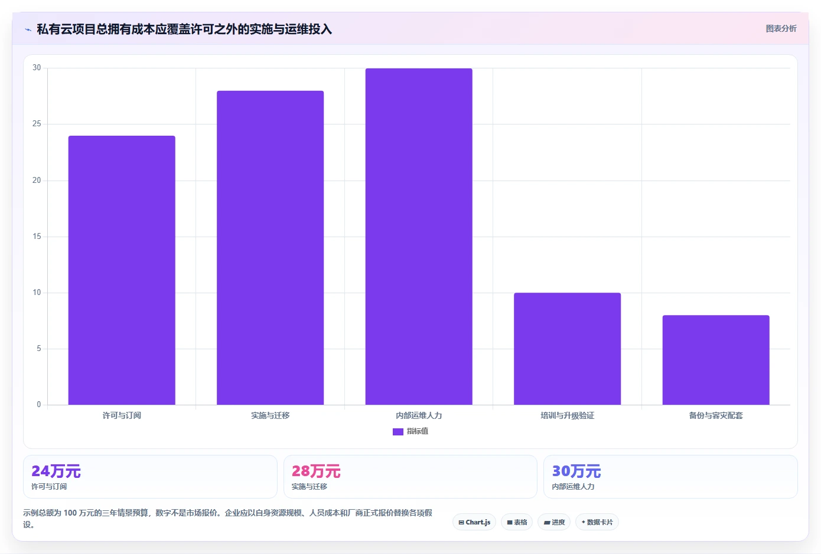
Task: Click the 许可与订阅 caption in data card
Action: pyautogui.click(x=49, y=487)
